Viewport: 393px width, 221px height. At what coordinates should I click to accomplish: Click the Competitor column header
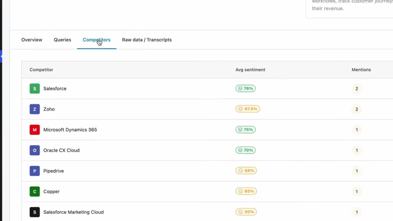pyautogui.click(x=41, y=70)
